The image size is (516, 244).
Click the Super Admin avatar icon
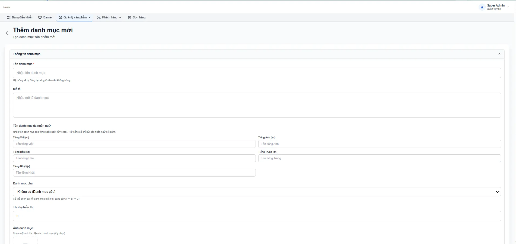coord(482,7)
